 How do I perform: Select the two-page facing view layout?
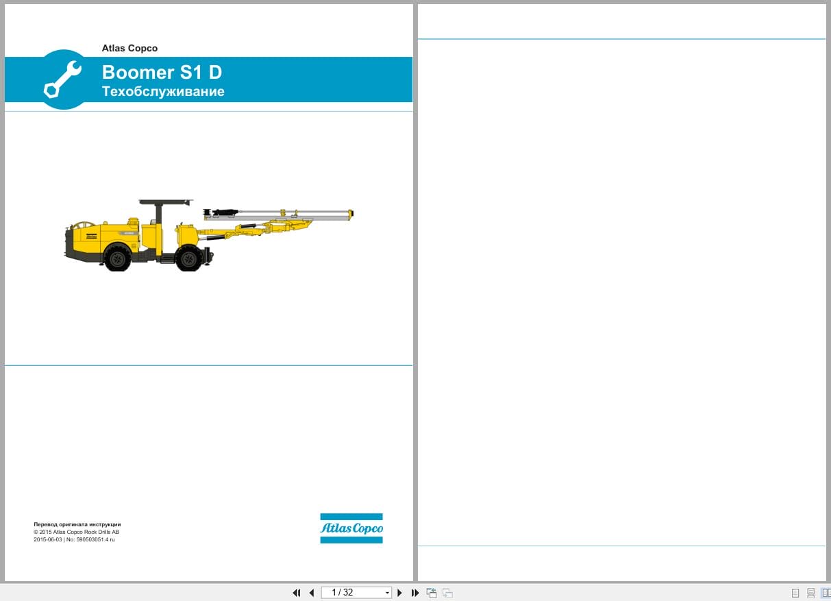point(826,593)
